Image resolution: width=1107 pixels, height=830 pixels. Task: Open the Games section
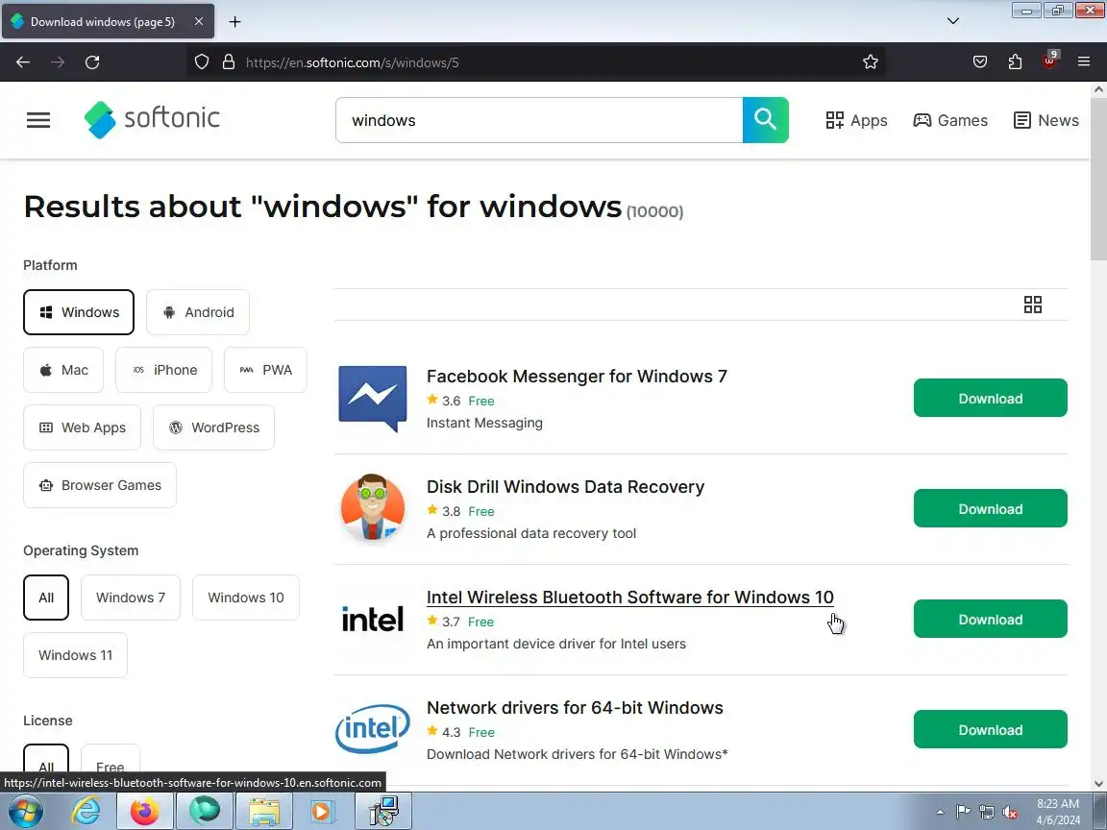950,121
